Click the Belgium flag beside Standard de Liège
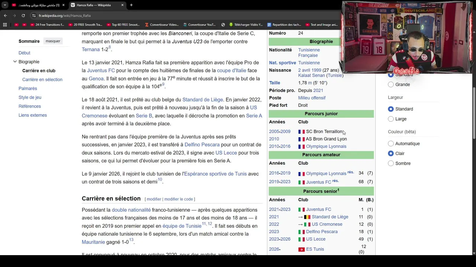This screenshot has height=267, width=476. (307, 217)
